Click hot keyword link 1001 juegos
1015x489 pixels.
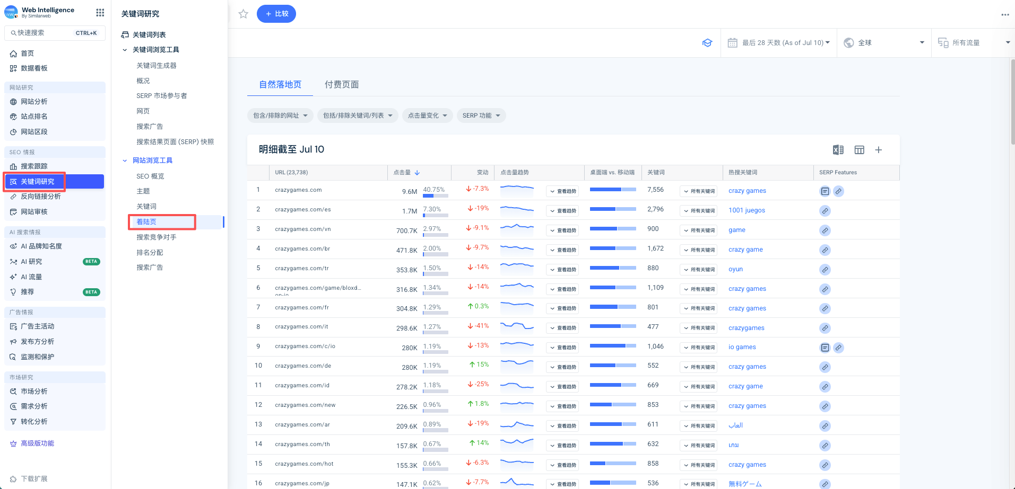(747, 210)
